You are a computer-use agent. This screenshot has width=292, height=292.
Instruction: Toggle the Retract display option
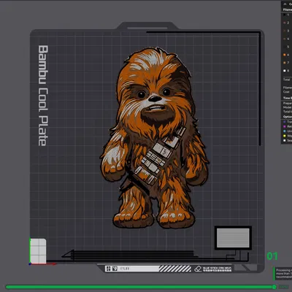tap(285, 126)
